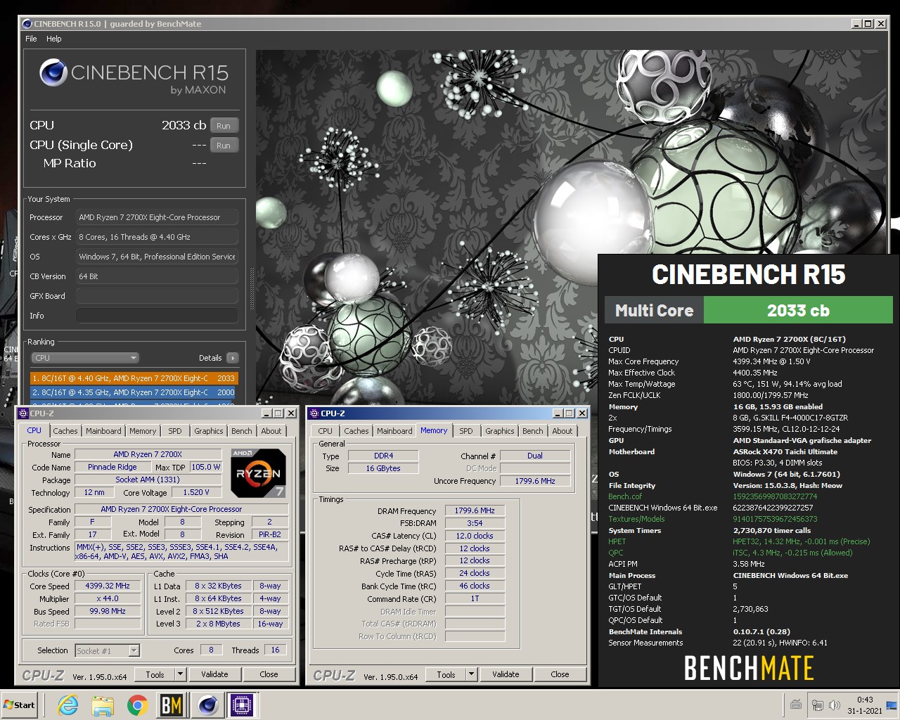Select ranking entry 2 at 4.35 GHz
Image resolution: width=900 pixels, height=720 pixels.
pos(134,392)
